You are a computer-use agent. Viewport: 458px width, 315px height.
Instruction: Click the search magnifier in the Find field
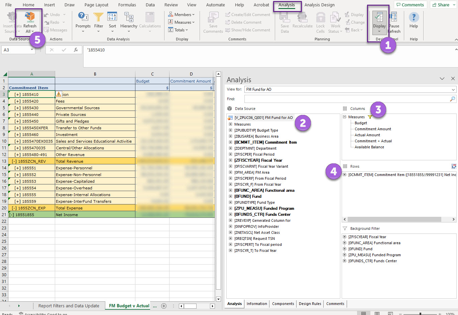[x=452, y=99]
